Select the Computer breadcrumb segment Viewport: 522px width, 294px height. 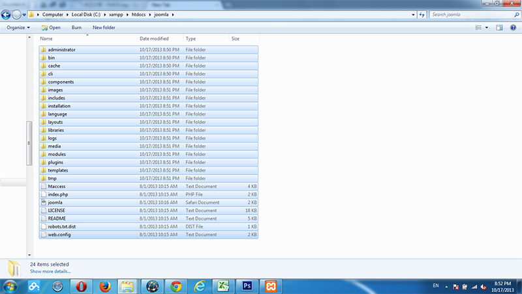(x=53, y=14)
